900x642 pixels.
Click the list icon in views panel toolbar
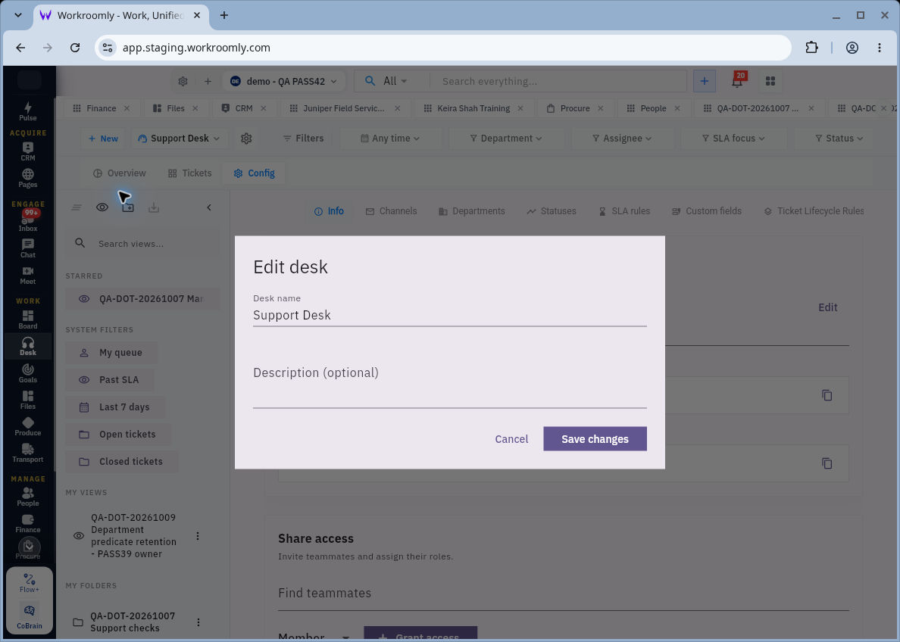[x=77, y=207]
